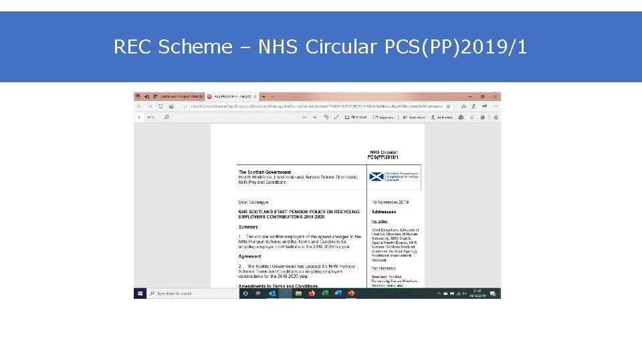The width and height of the screenshot is (642, 361).
Task: Click the Share icon in browser toolbar
Action: tap(485, 106)
